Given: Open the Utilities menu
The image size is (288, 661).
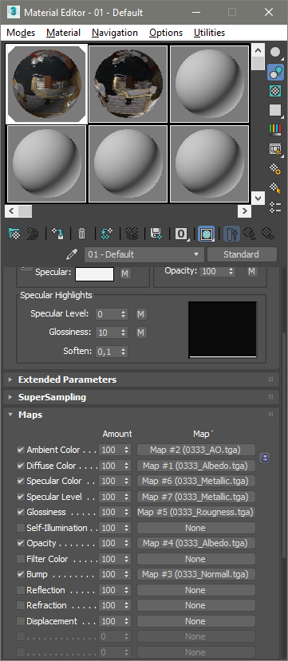Looking at the screenshot, I should (209, 33).
